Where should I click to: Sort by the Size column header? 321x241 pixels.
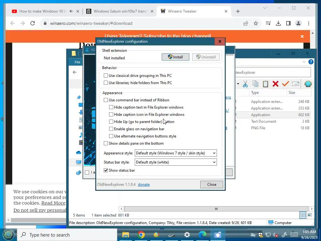click(299, 93)
